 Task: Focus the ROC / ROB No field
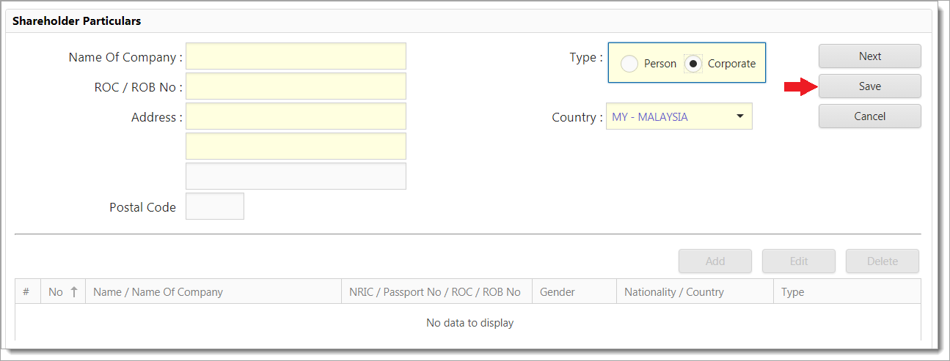(296, 86)
